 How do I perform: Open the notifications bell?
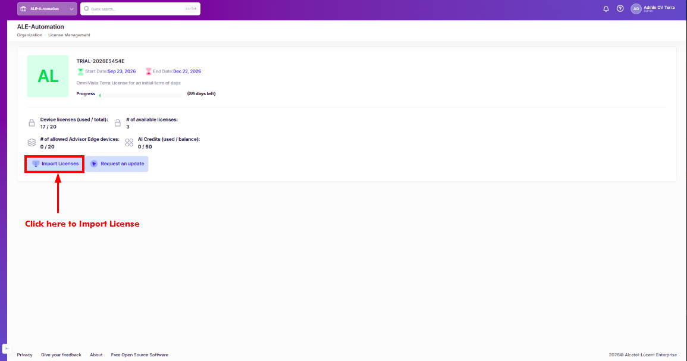coord(606,9)
